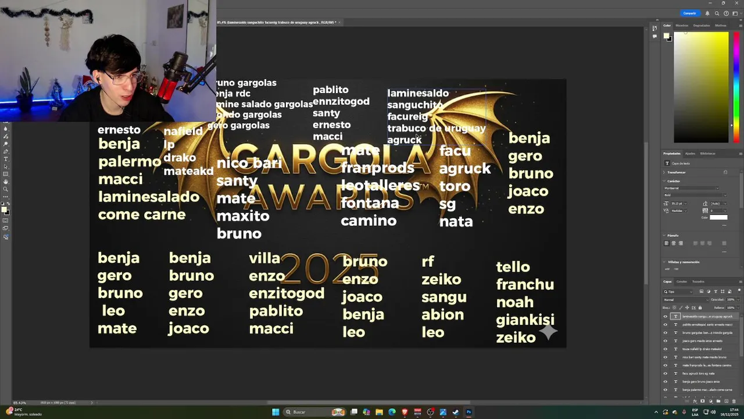The image size is (744, 419).
Task: Add a layer mask
Action: point(702,401)
